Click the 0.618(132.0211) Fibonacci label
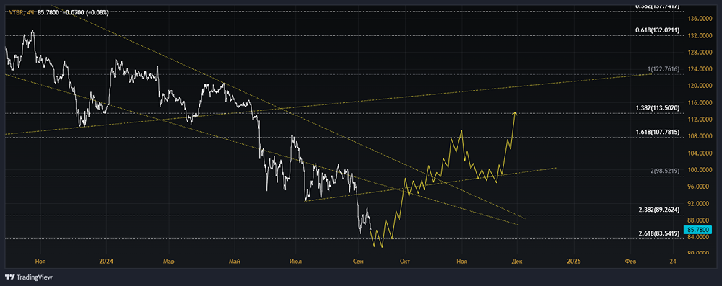The height and width of the screenshot is (286, 722). point(658,30)
